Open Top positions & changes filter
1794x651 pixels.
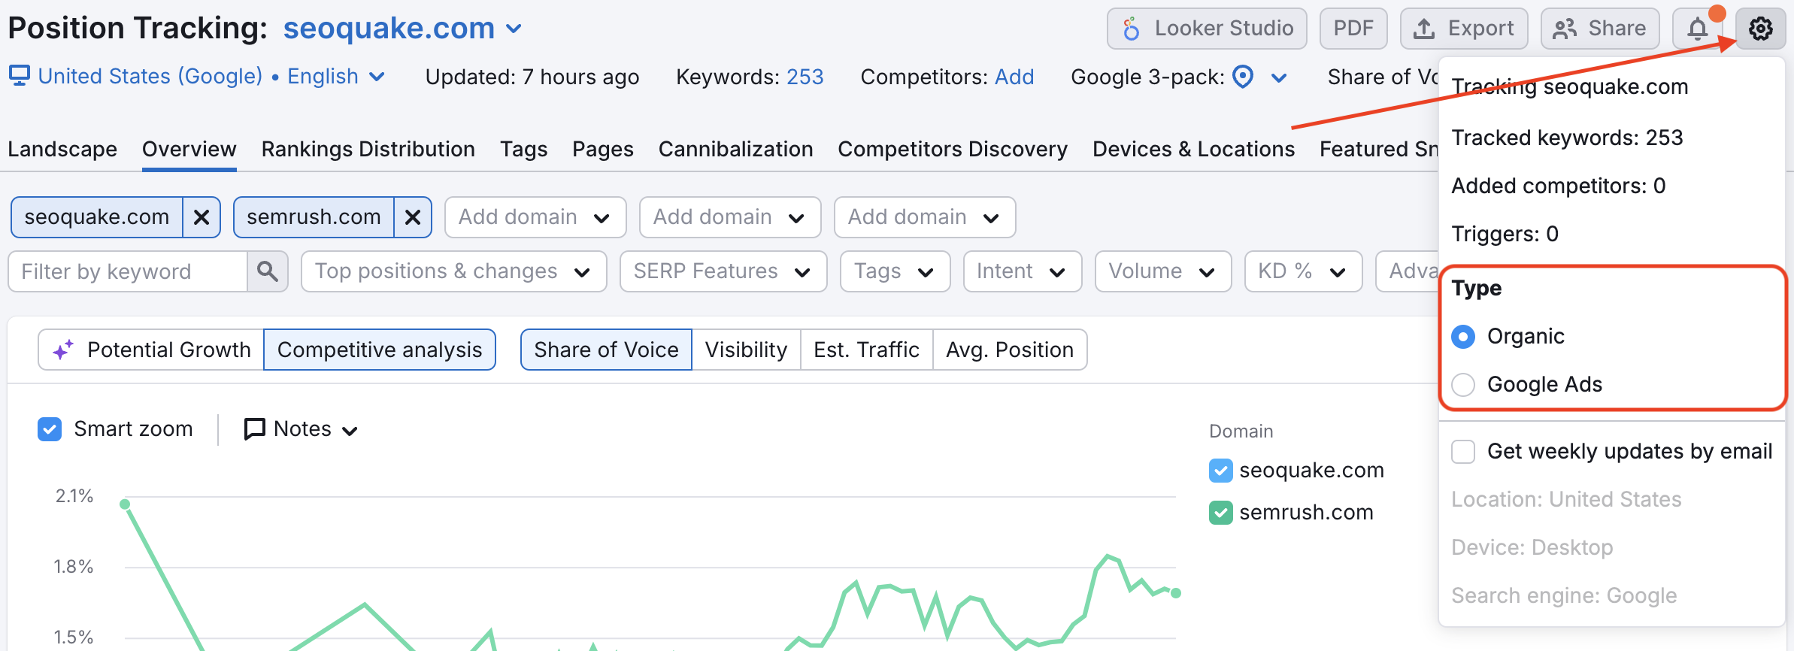[x=454, y=271]
